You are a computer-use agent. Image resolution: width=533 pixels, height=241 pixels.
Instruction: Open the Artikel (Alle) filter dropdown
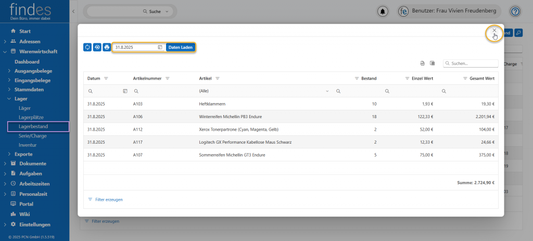click(x=327, y=91)
